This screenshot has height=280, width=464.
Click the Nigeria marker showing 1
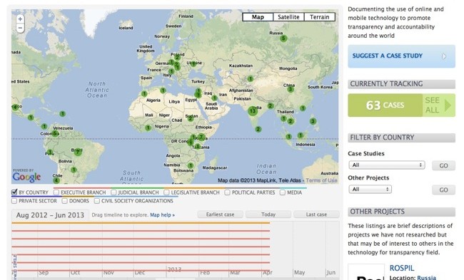(x=148, y=128)
